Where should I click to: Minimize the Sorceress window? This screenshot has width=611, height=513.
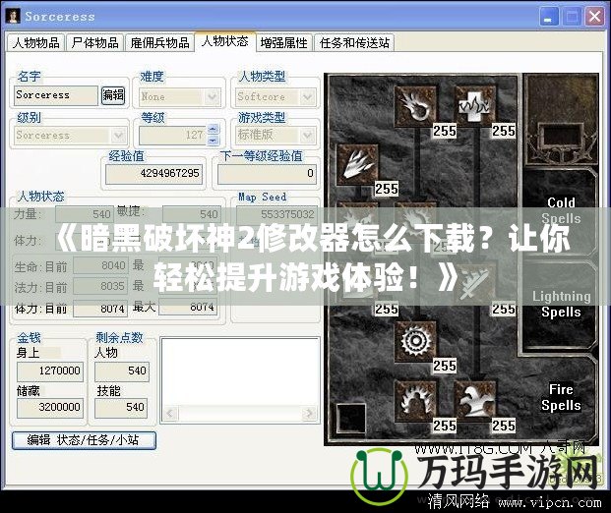click(x=548, y=17)
